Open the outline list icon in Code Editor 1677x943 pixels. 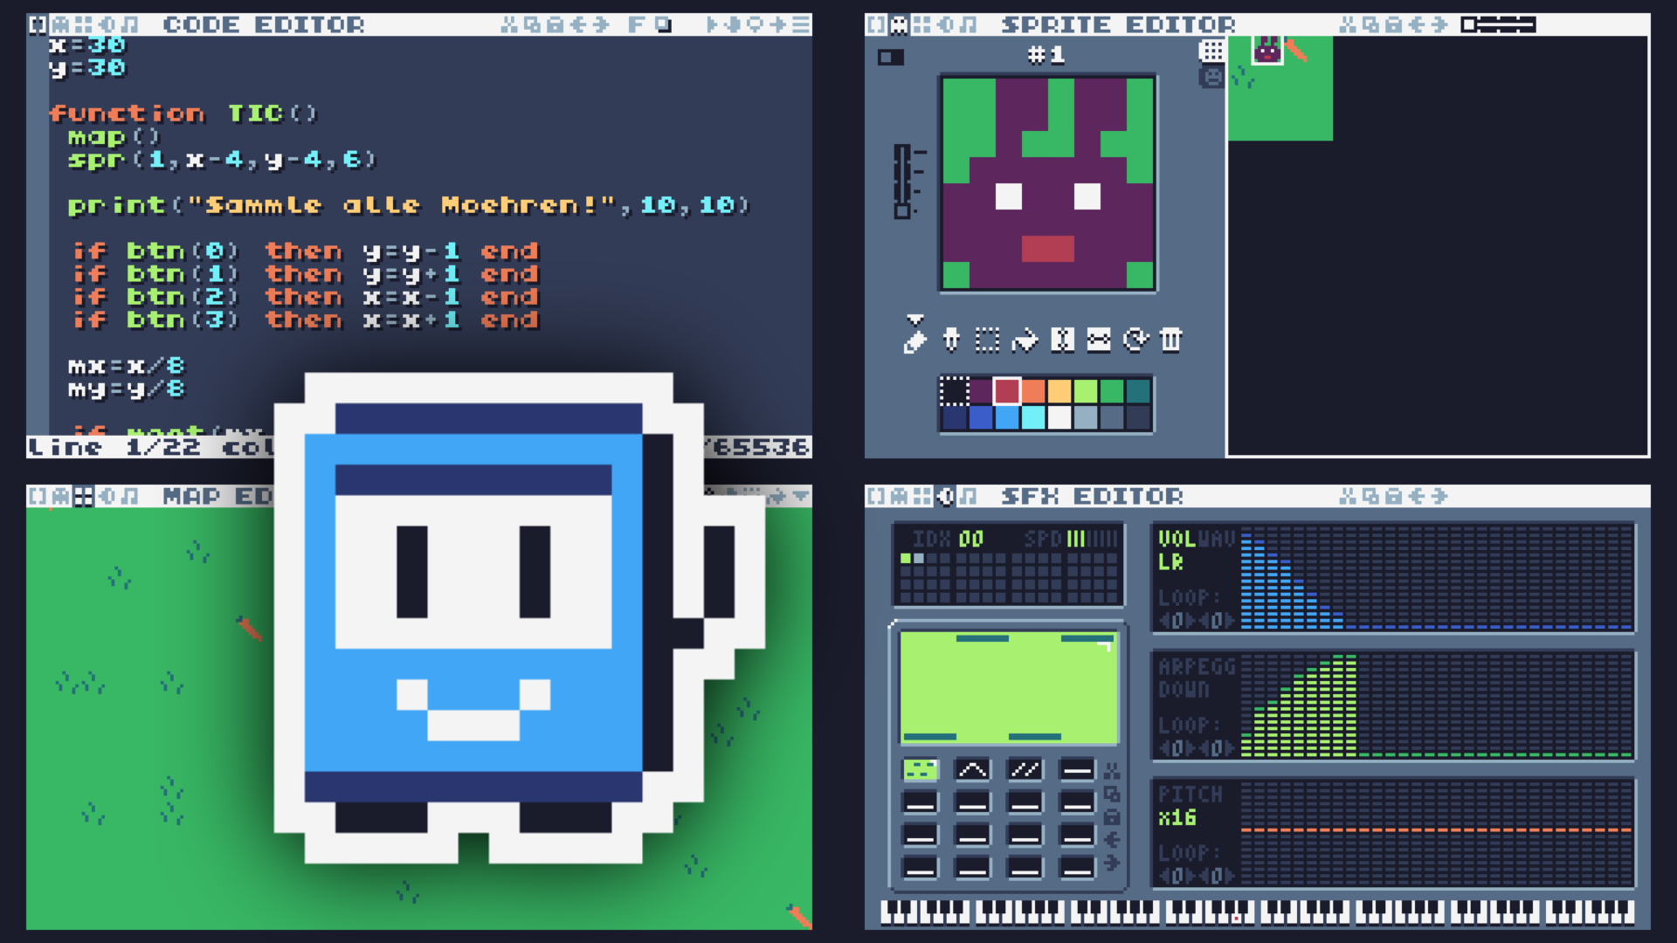800,24
